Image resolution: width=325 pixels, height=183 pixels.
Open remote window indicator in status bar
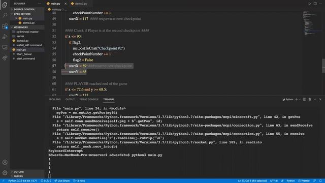coord(3,181)
